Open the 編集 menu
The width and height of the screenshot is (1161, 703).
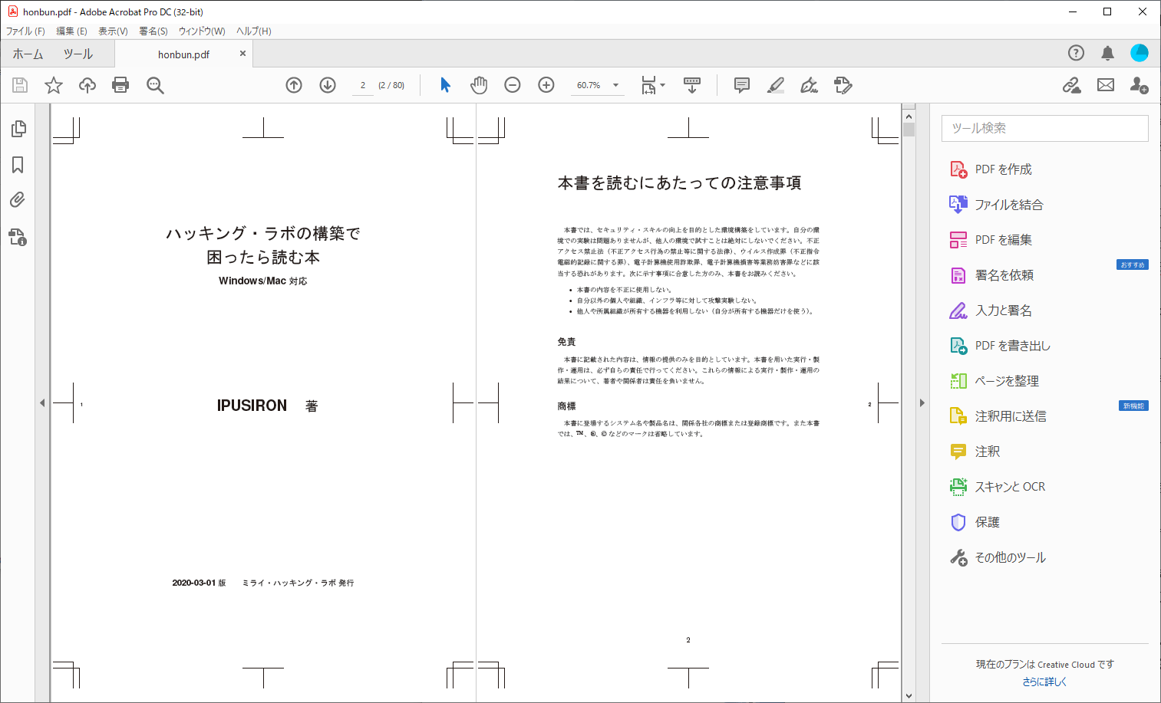[71, 31]
